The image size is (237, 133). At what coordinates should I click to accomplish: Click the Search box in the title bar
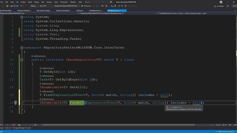tap(97, 2)
